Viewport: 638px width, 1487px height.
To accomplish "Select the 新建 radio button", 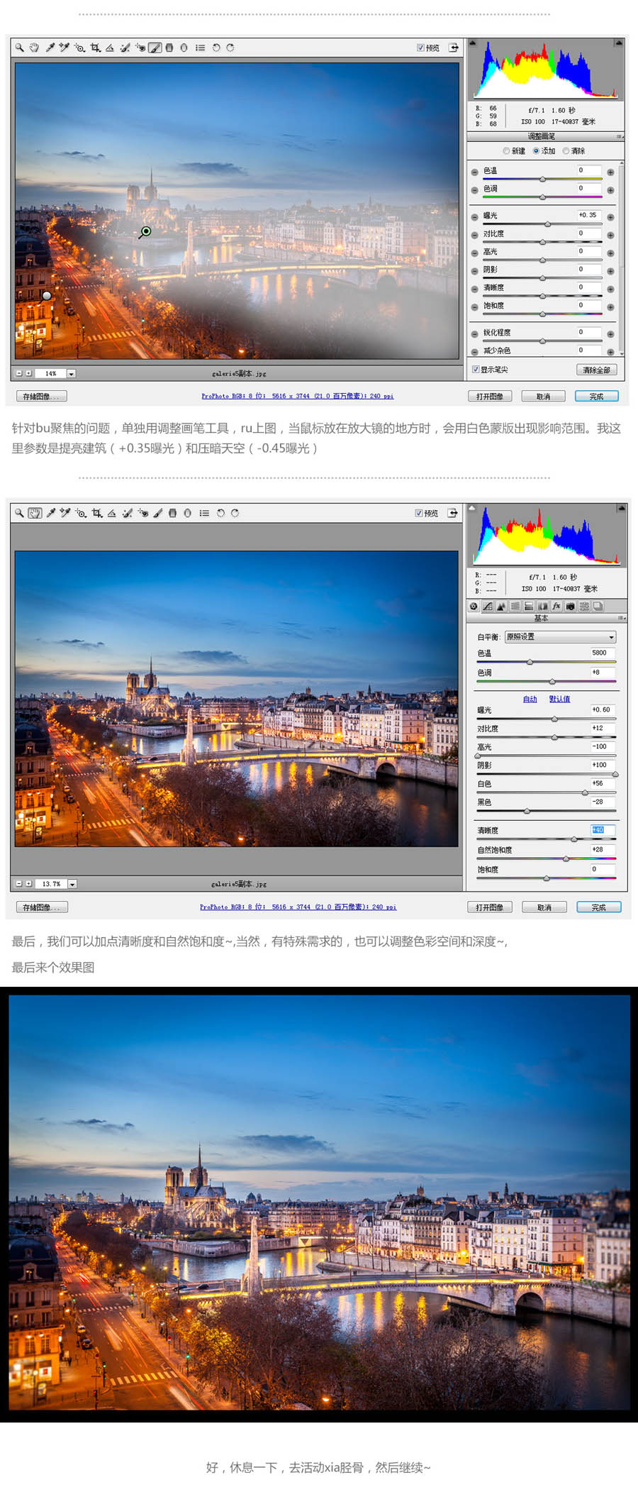I will (x=506, y=150).
